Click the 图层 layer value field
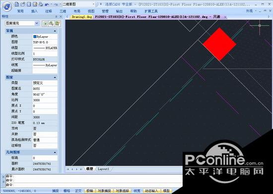273x194 pixels. pos(45,42)
